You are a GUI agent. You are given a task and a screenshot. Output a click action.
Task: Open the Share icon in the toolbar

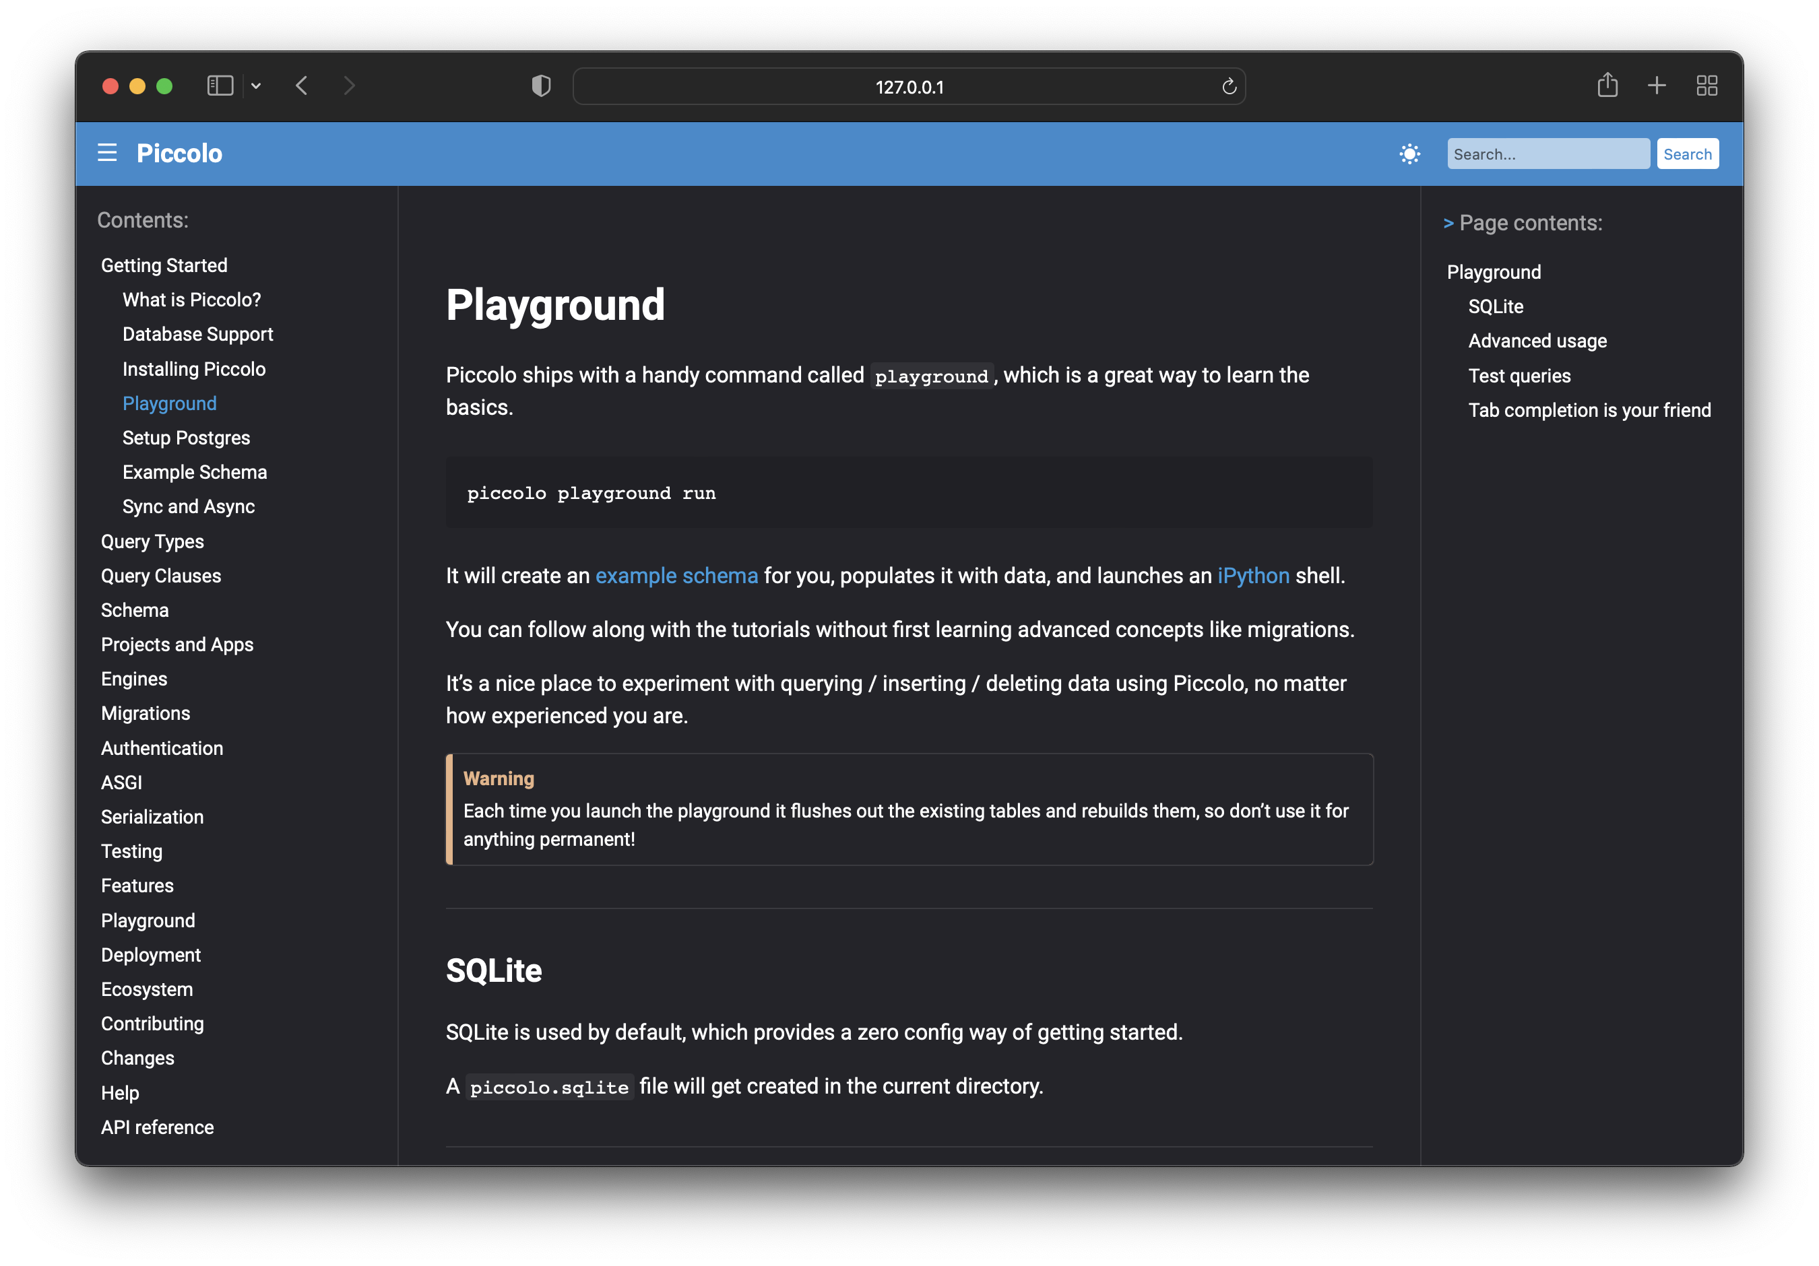pyautogui.click(x=1607, y=85)
